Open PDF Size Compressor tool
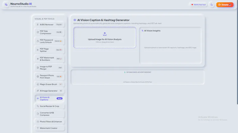Viewport: 238px width, 133px height. click(49, 32)
